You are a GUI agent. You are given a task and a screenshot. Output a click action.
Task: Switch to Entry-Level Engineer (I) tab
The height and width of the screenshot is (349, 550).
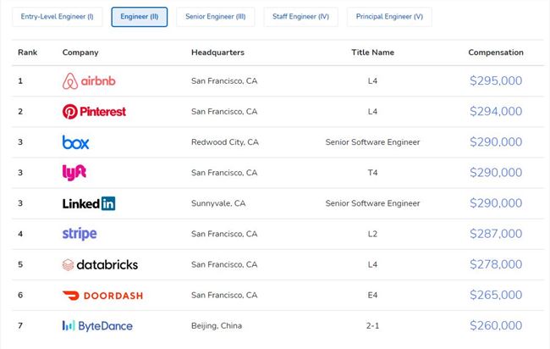coord(58,17)
